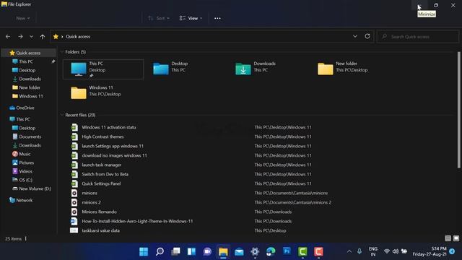This screenshot has width=462, height=260.
Task: Open Mail app on taskbar
Action: click(239, 251)
